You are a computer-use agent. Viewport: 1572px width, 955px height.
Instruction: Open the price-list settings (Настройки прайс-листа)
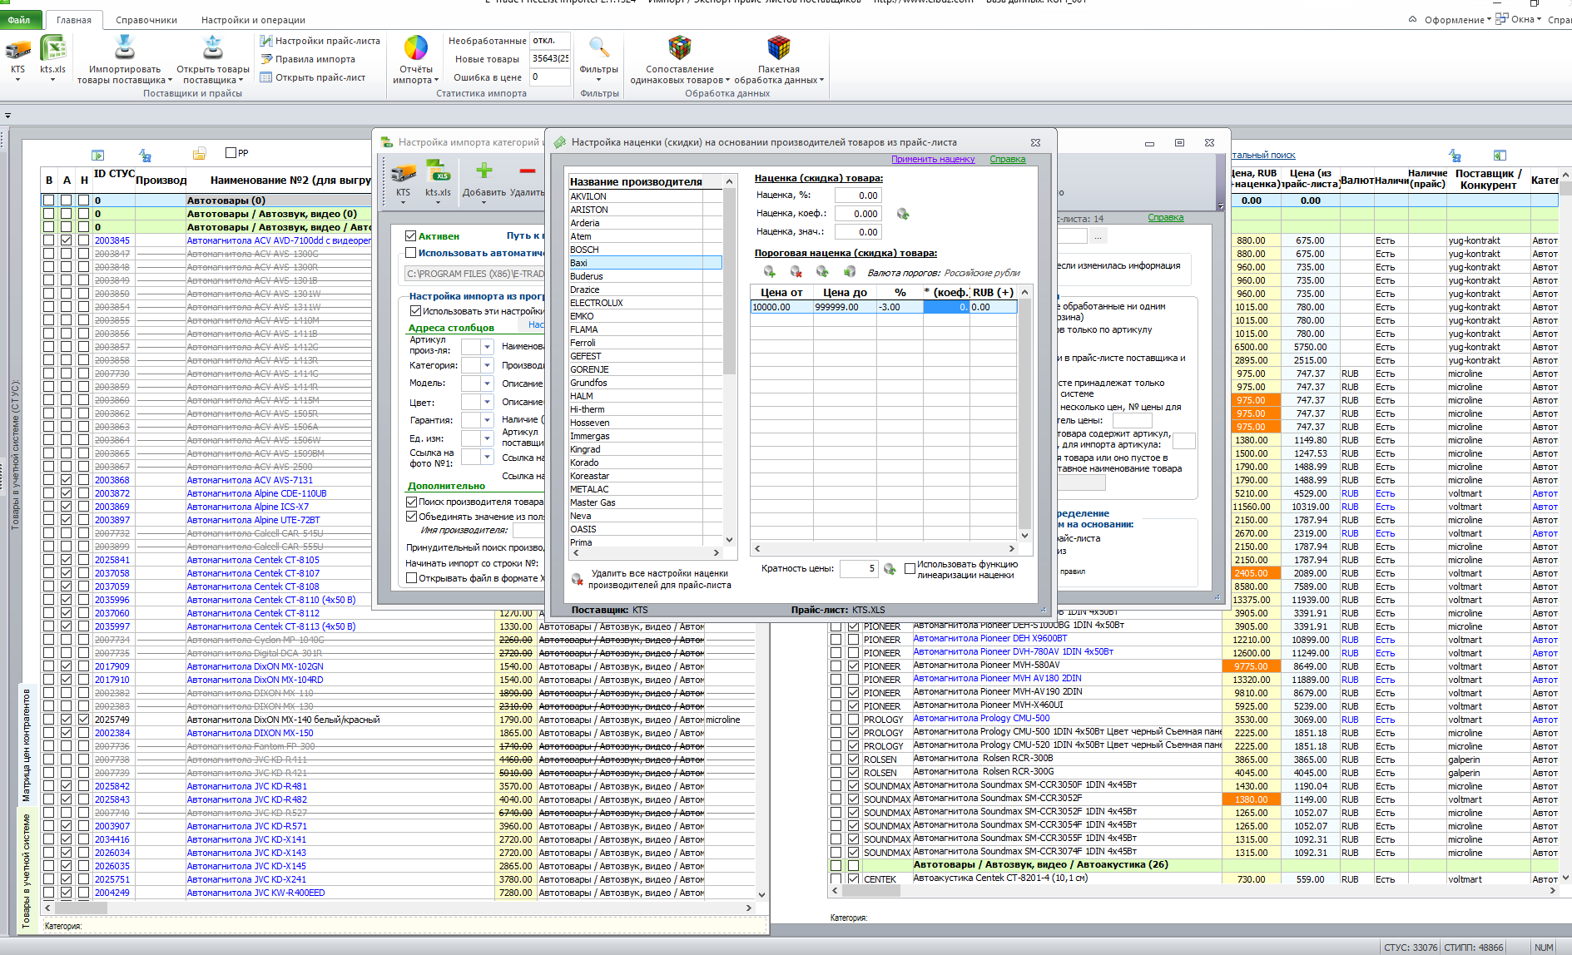[320, 41]
